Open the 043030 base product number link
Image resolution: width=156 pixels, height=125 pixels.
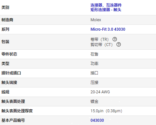pos(97,120)
